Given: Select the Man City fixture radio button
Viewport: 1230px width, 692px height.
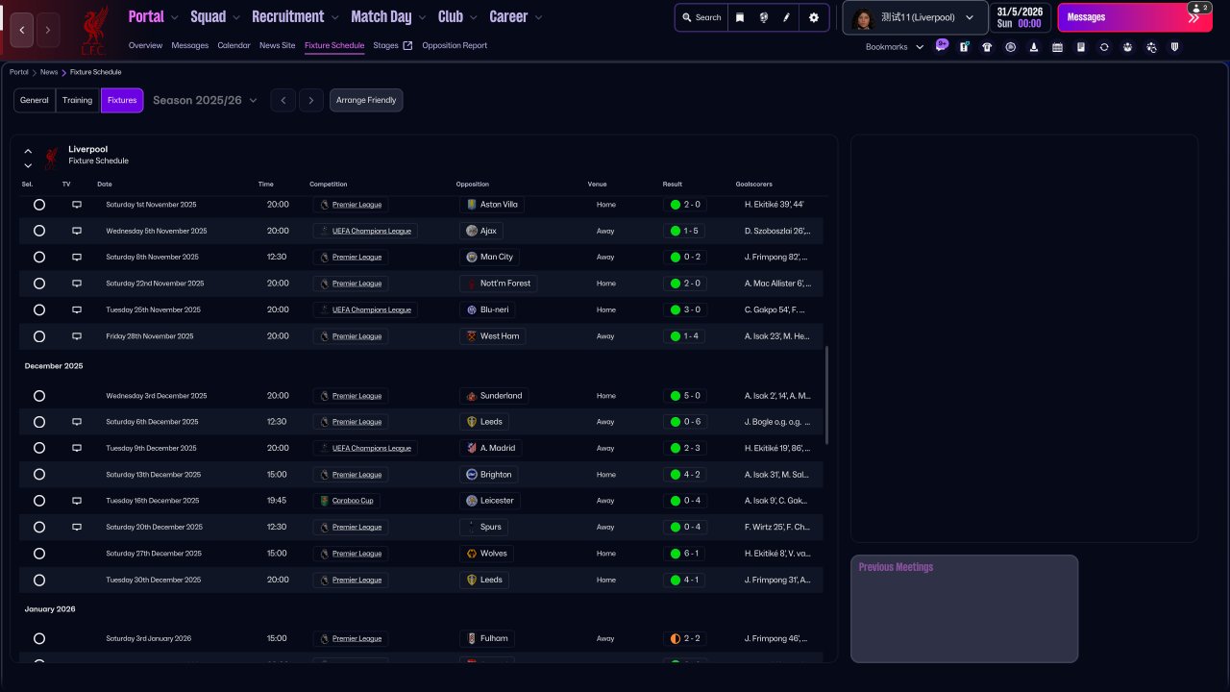Looking at the screenshot, I should [x=39, y=258].
